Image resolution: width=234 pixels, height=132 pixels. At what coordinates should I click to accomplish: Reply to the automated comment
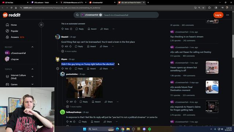(80, 29)
